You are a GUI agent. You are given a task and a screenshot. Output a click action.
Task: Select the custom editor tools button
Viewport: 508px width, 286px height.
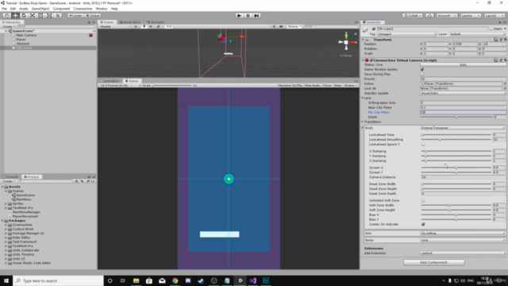(57, 16)
